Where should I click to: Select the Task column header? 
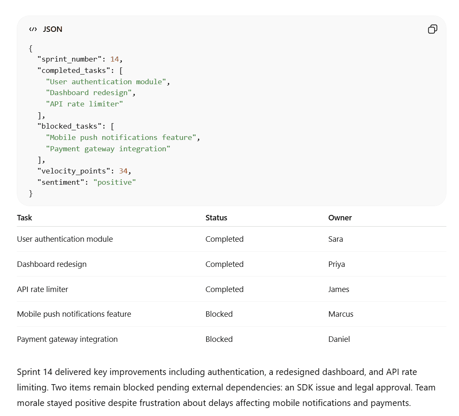point(24,218)
